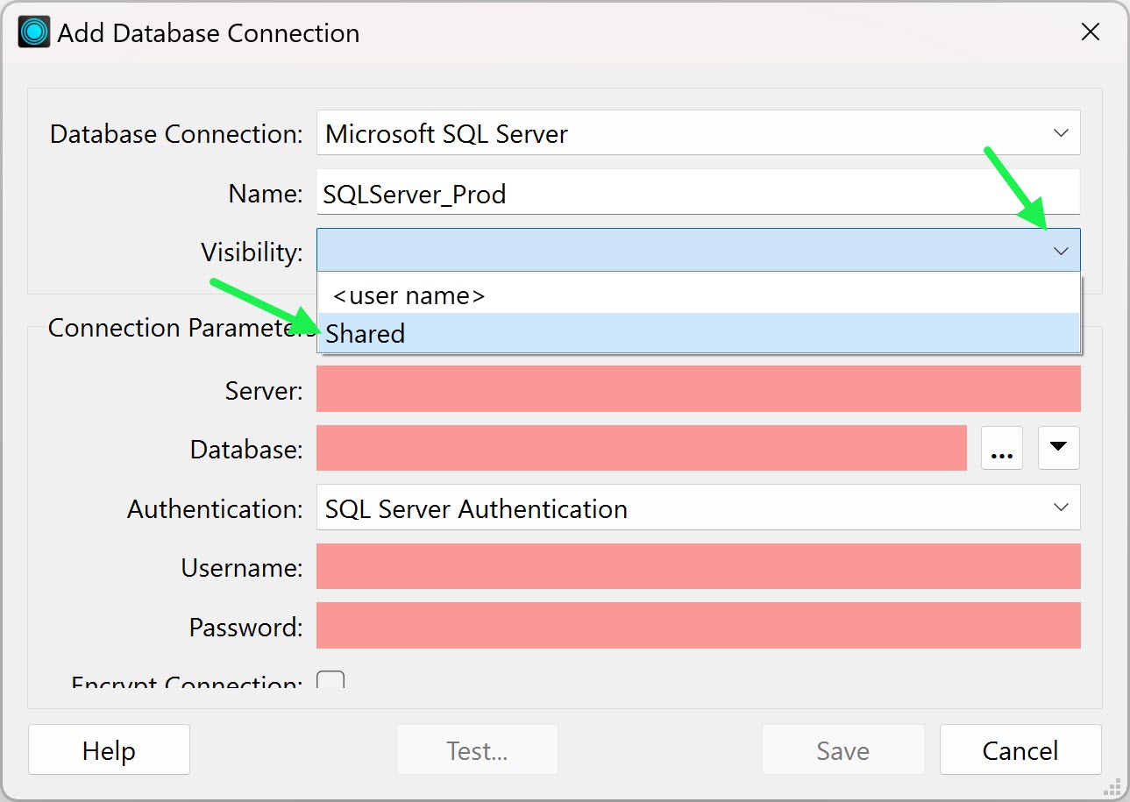Click the Visibility label text
The height and width of the screenshot is (802, 1130).
coord(252,252)
